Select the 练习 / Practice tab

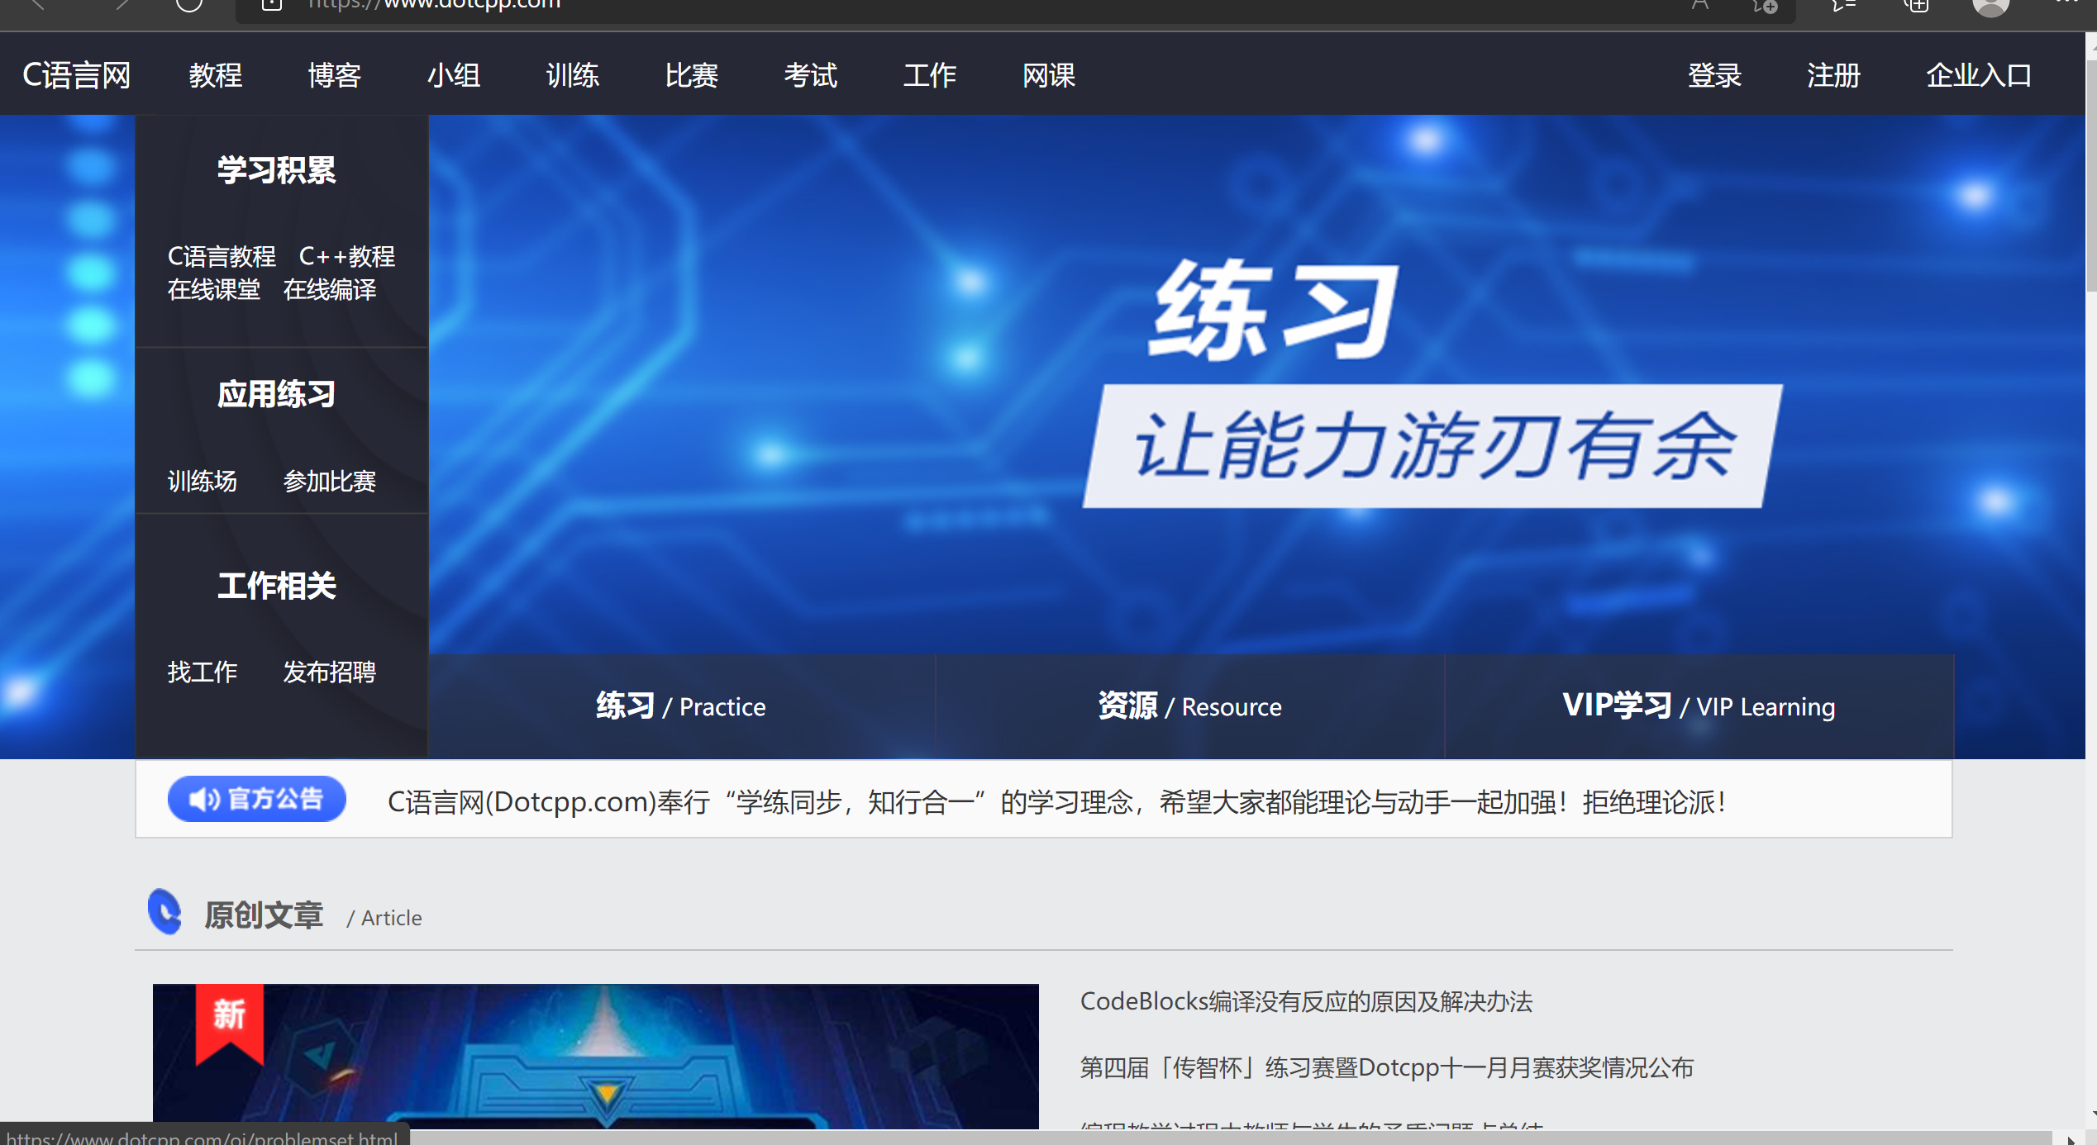tap(681, 706)
